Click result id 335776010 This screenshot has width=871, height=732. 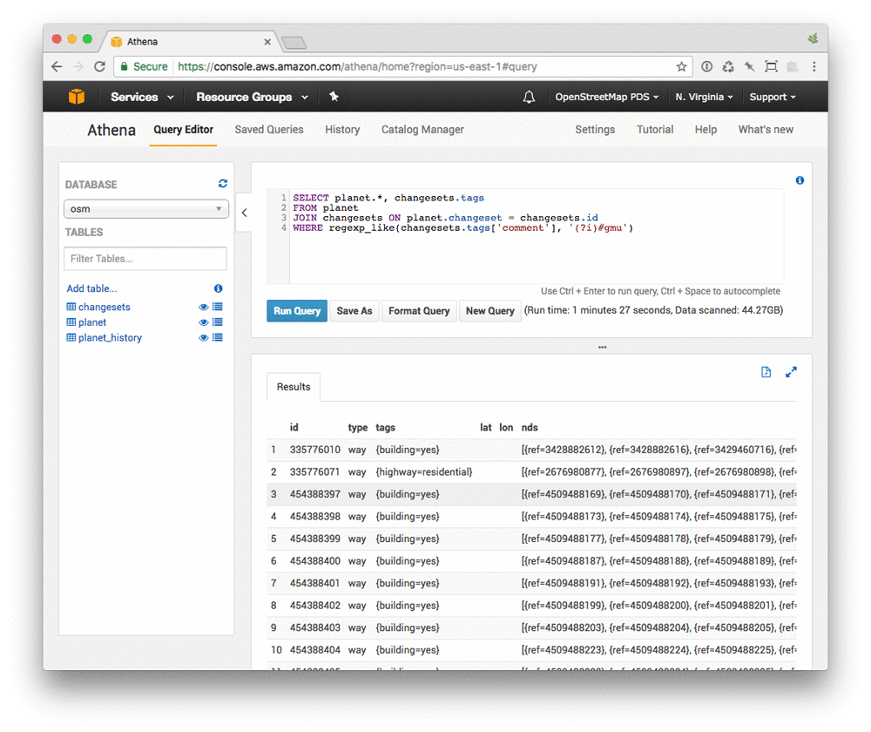coord(315,450)
